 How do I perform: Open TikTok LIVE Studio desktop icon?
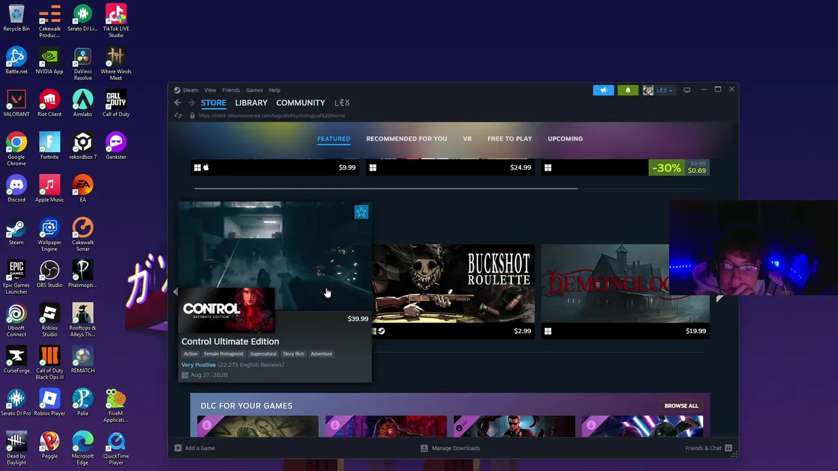click(116, 22)
